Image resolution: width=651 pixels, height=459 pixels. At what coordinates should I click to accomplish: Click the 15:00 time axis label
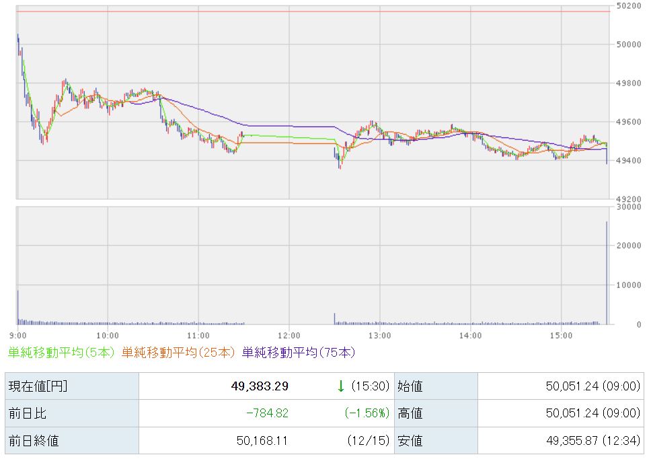[x=561, y=334]
